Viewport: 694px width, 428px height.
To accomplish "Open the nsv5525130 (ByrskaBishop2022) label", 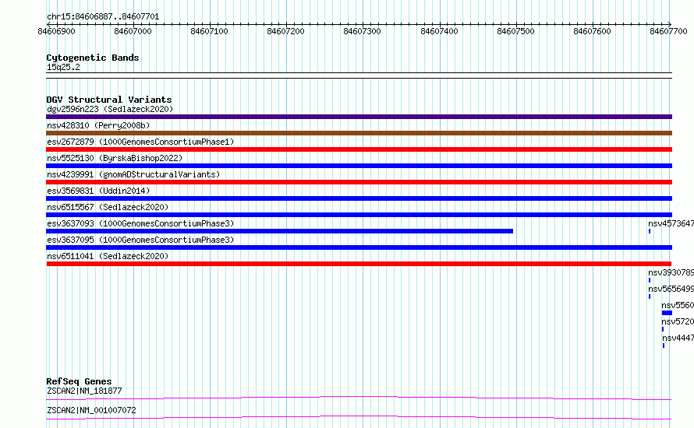I will [115, 158].
